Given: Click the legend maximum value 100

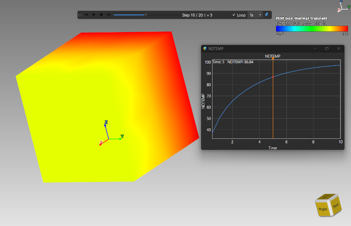Looking at the screenshot, I should 345,34.
